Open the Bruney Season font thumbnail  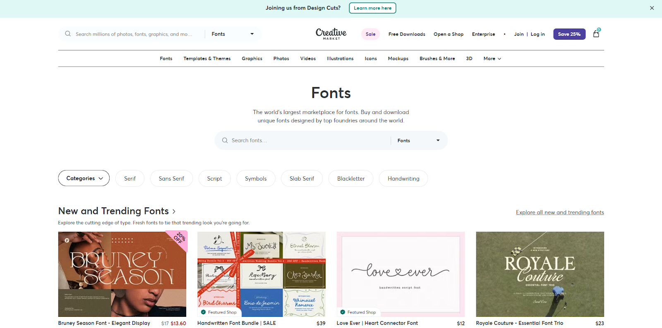point(122,274)
